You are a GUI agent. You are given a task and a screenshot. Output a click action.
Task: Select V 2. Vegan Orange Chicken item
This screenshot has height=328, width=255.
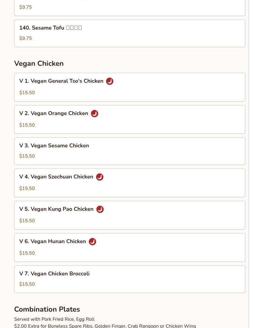130,119
